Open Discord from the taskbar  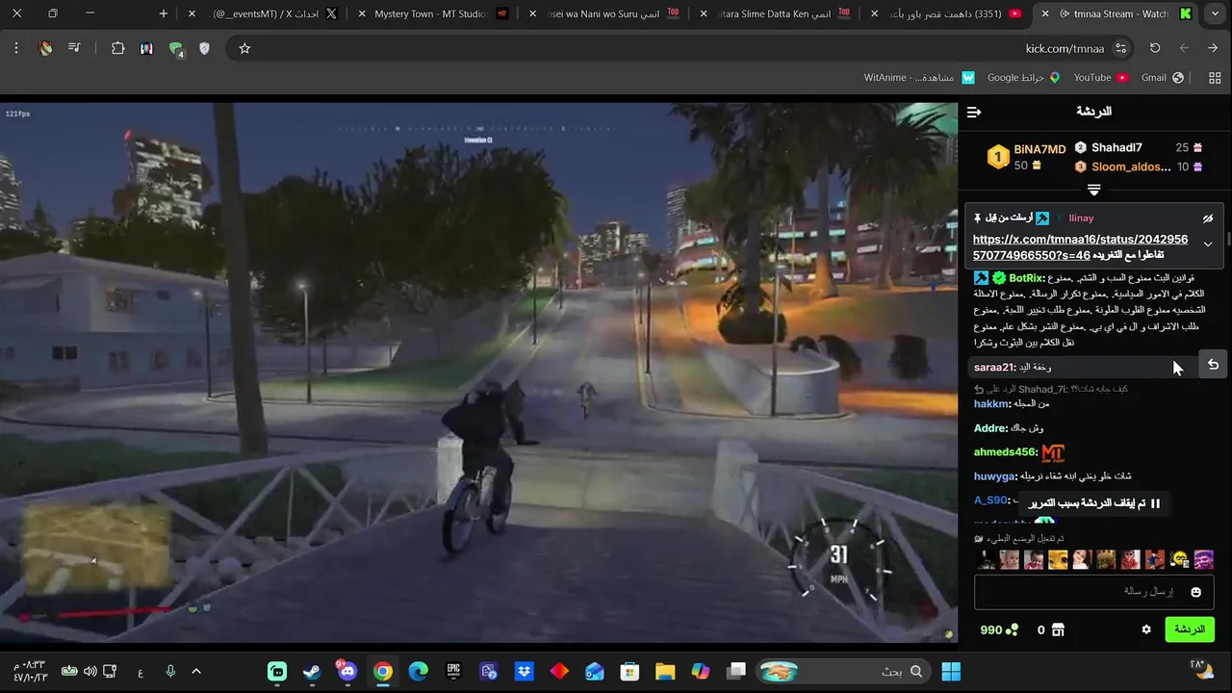point(347,671)
